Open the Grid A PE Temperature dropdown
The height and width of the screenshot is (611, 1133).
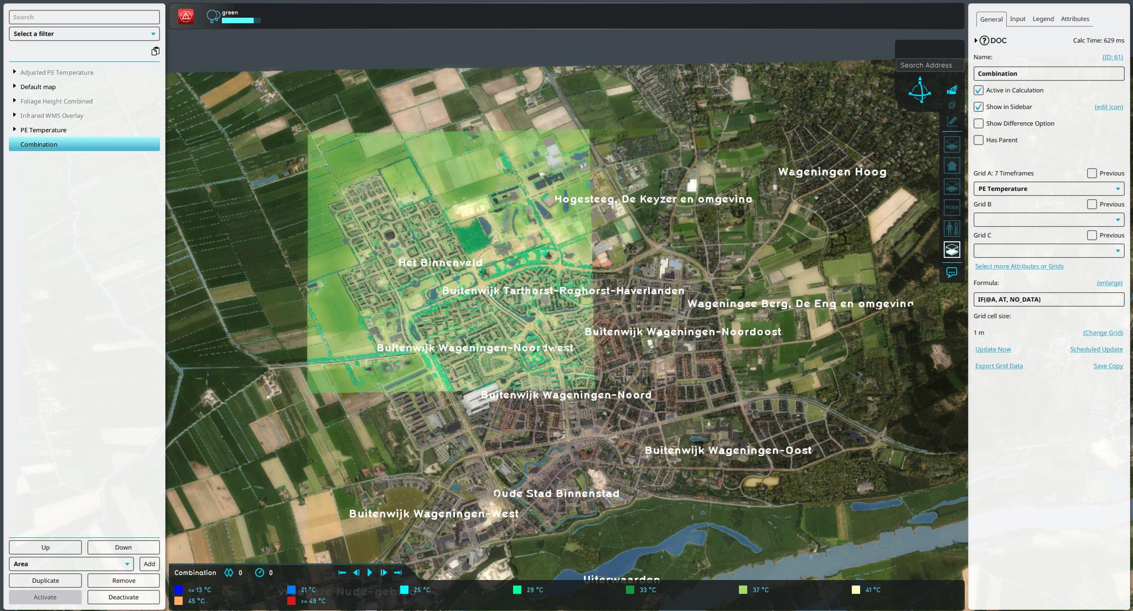click(x=1048, y=189)
